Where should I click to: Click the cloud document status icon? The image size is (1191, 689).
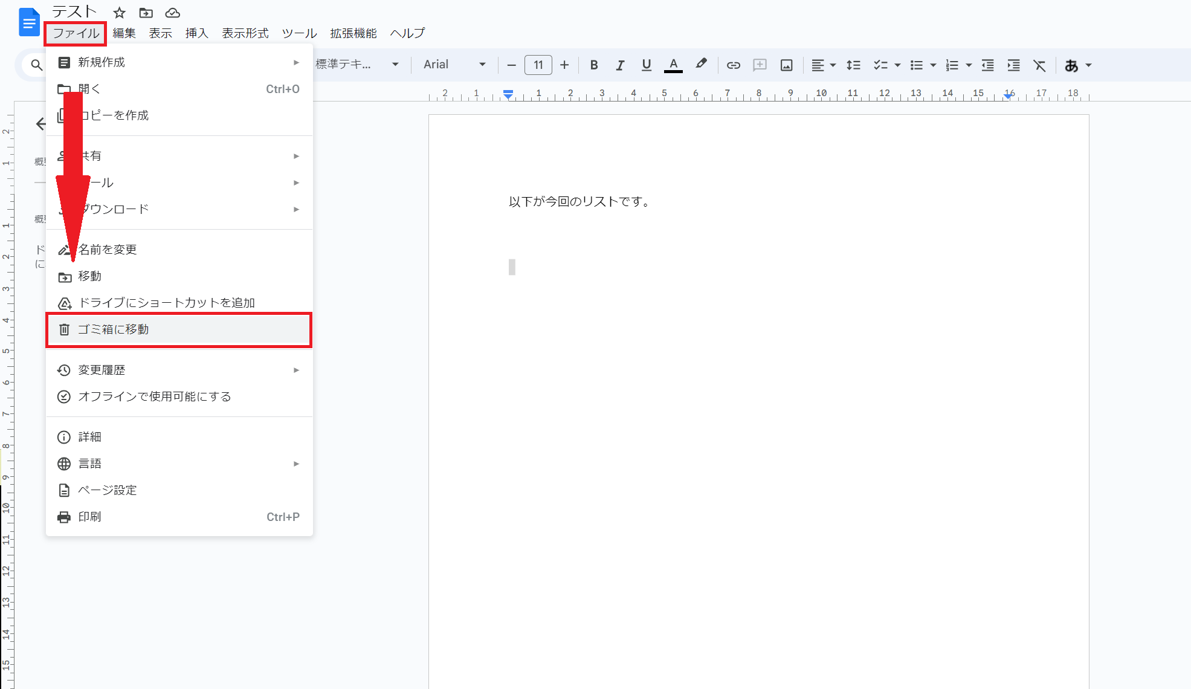pos(173,13)
